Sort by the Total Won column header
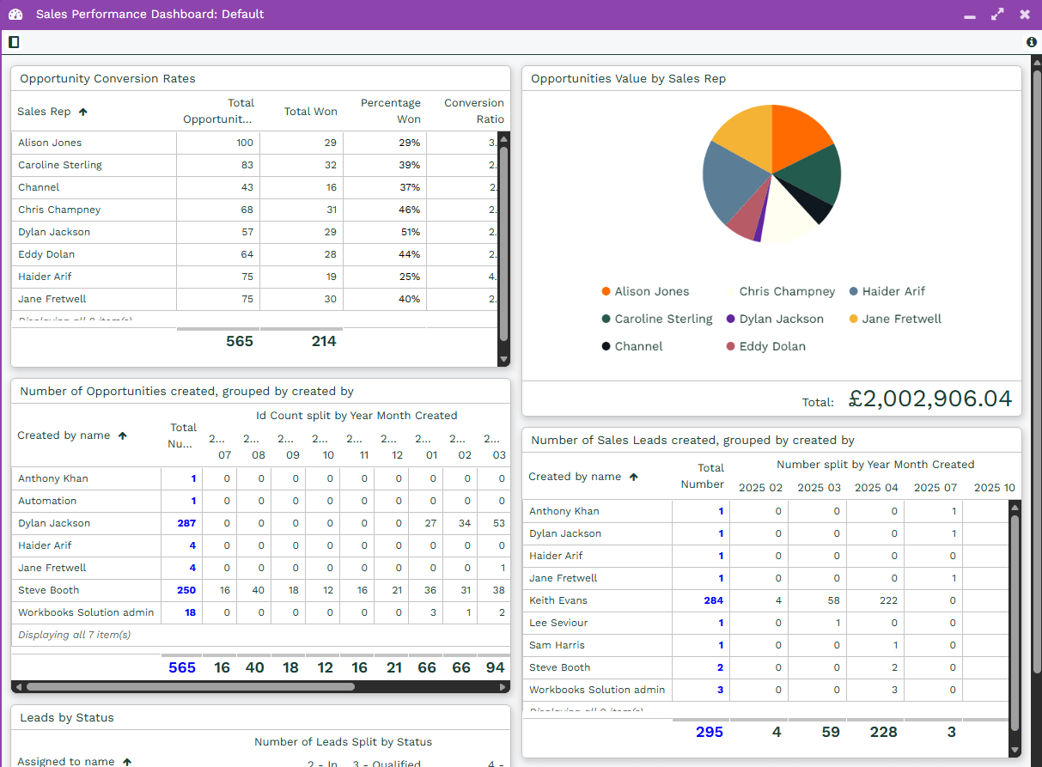 pyautogui.click(x=310, y=112)
